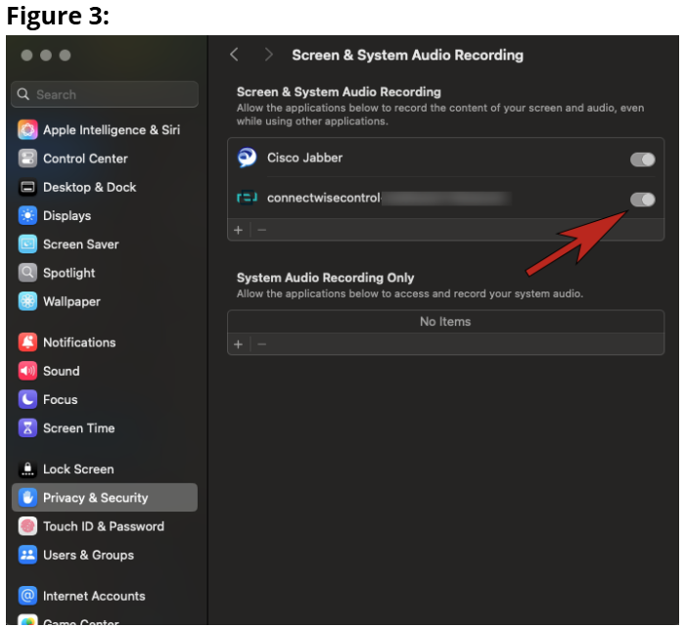Click the Search field in sidebar

tap(106, 95)
